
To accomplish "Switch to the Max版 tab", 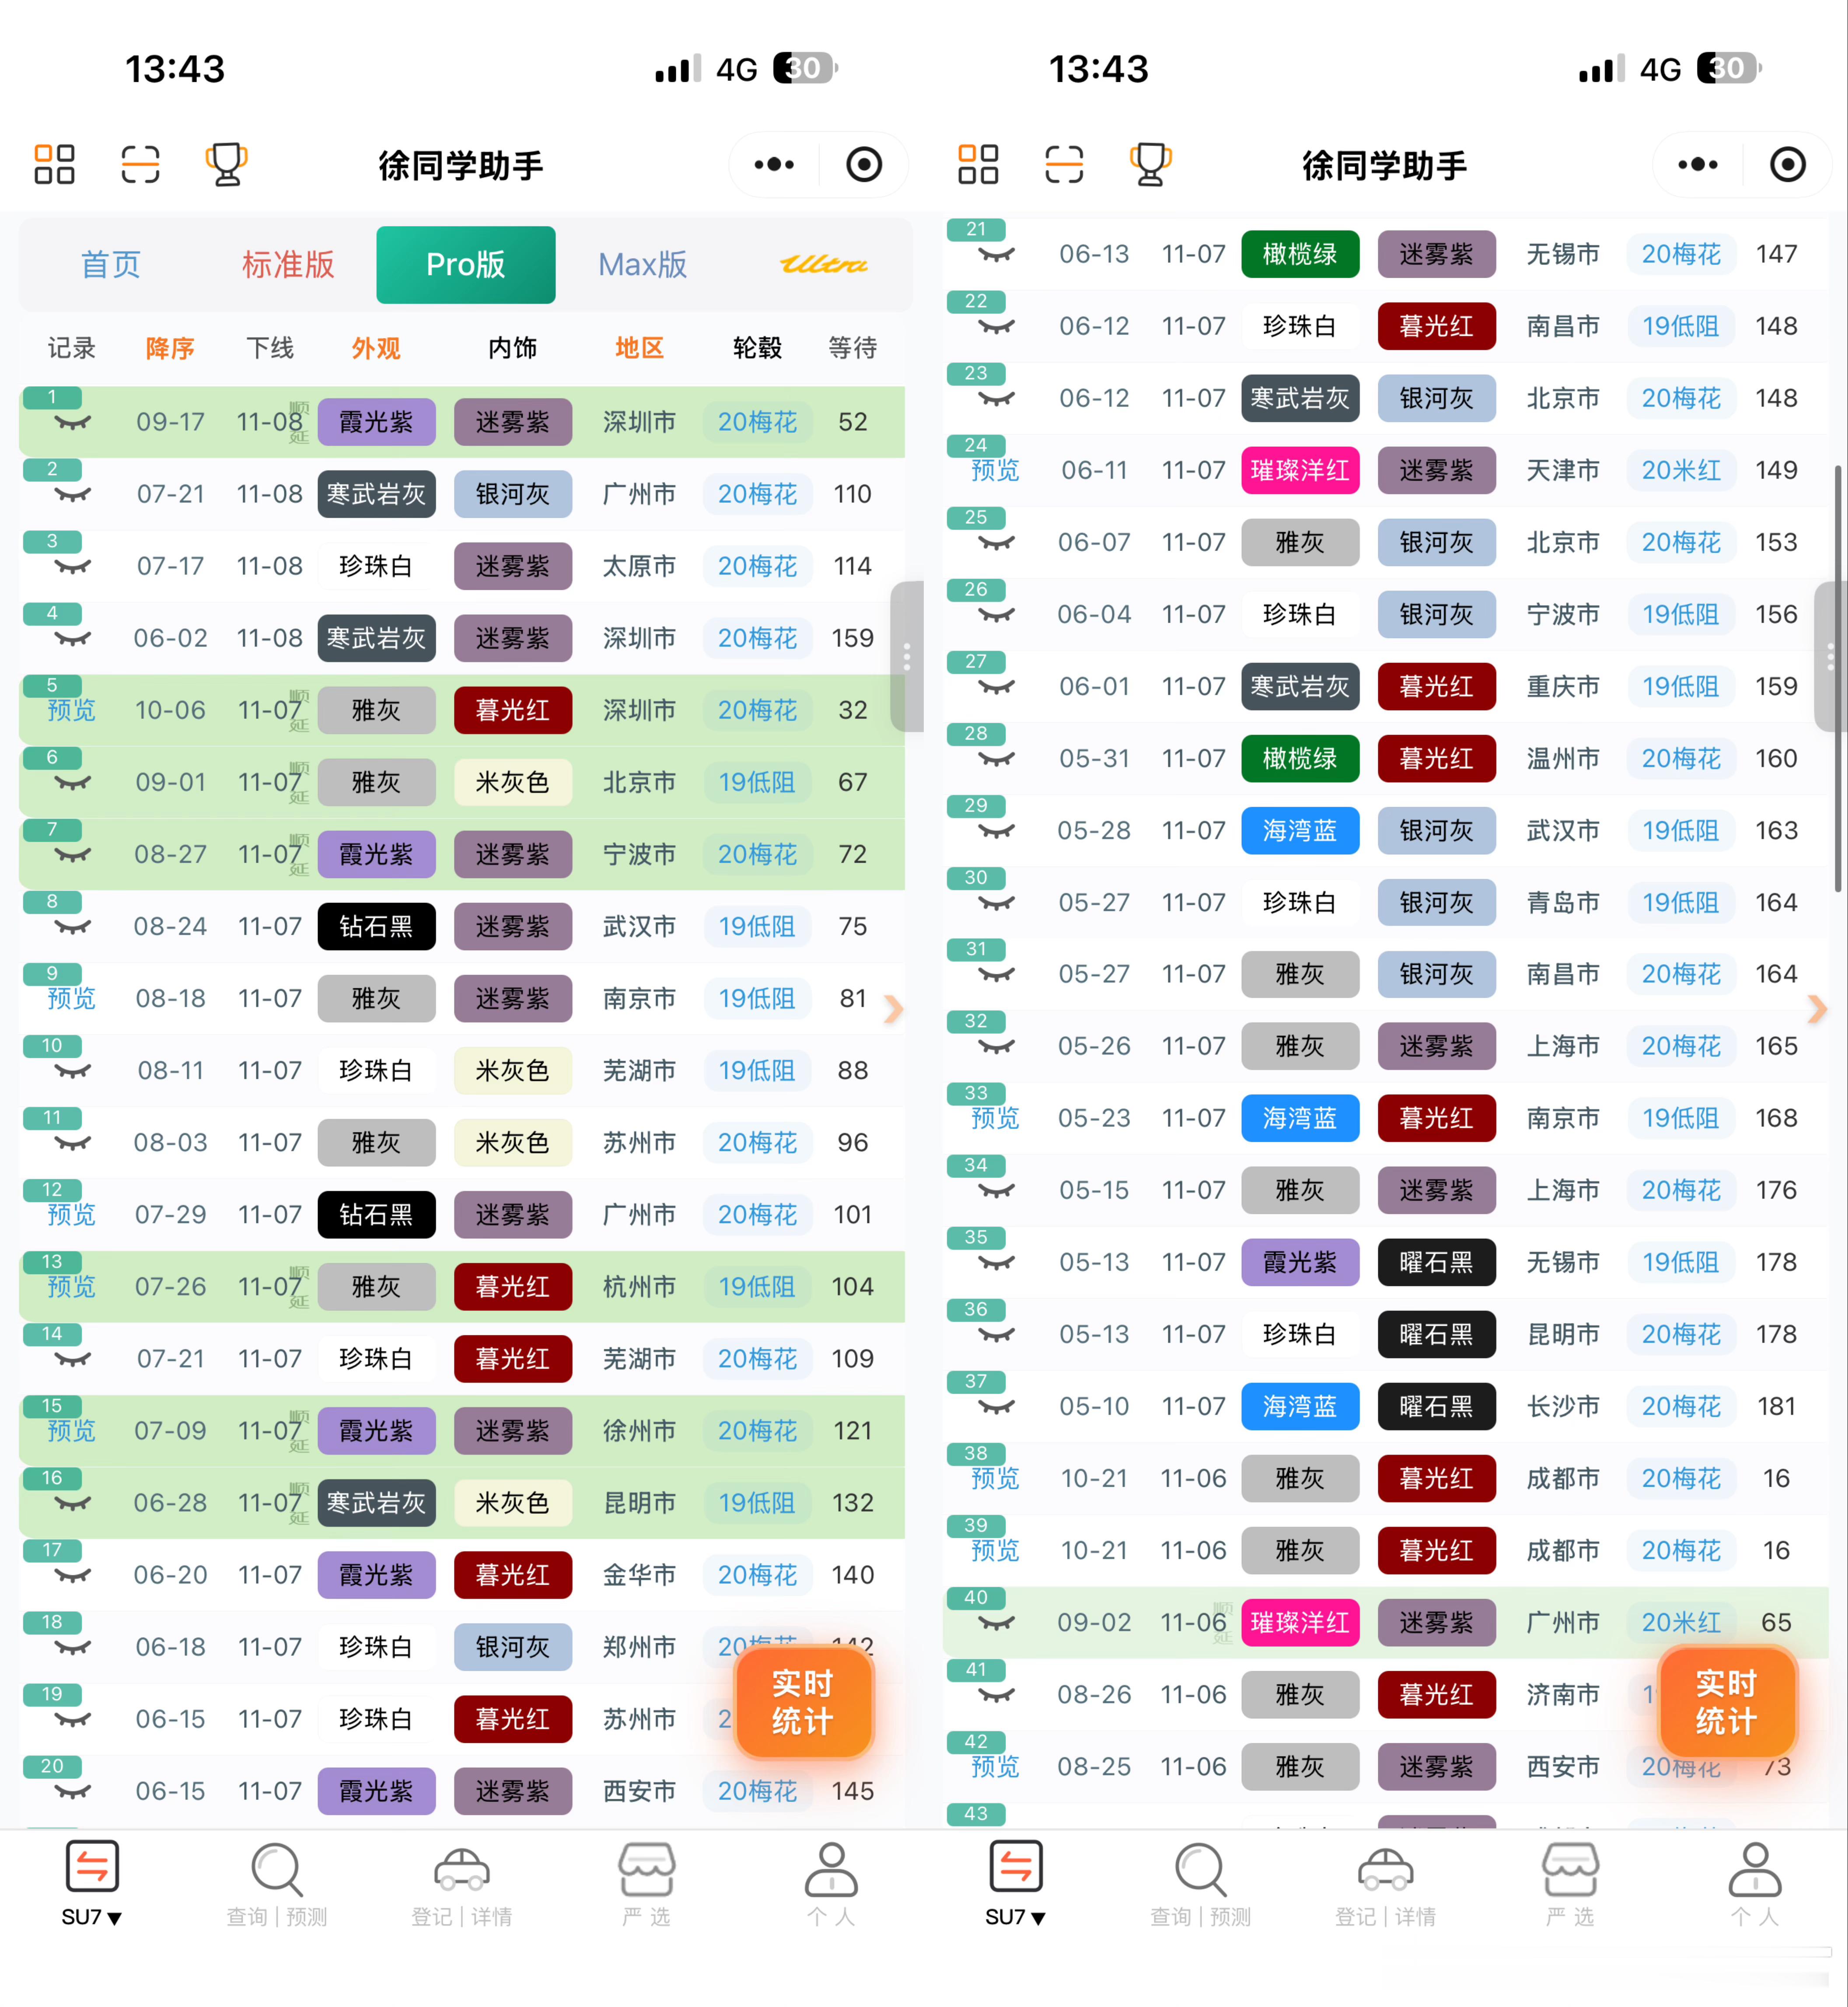I will point(642,265).
